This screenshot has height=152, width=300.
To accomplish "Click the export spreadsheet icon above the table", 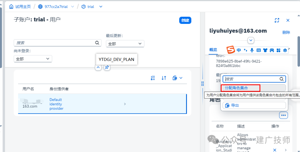I will [x=175, y=78].
